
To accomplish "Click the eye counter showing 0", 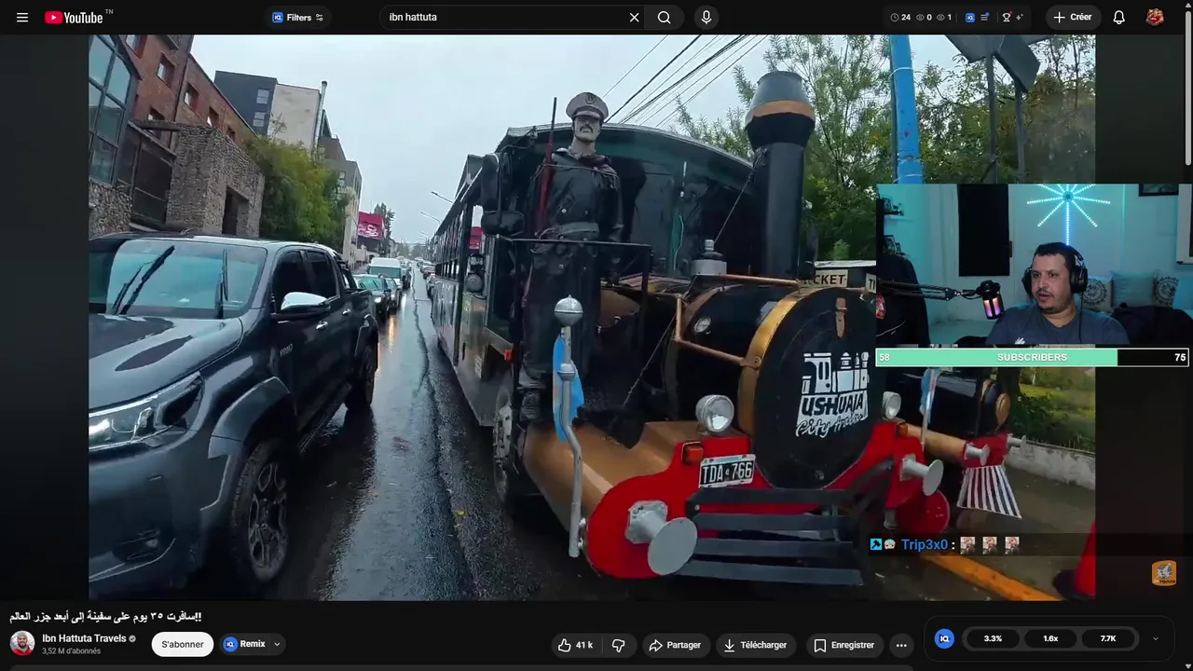I will (924, 18).
